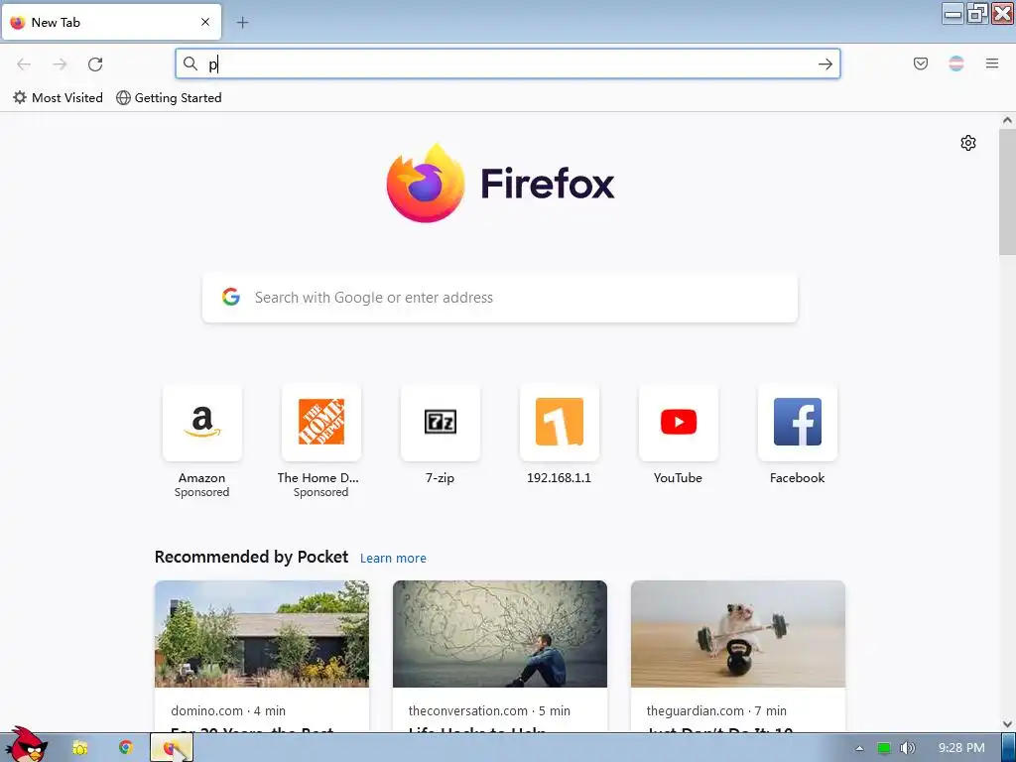Image resolution: width=1016 pixels, height=762 pixels.
Task: Show hidden system tray icons
Action: click(859, 748)
